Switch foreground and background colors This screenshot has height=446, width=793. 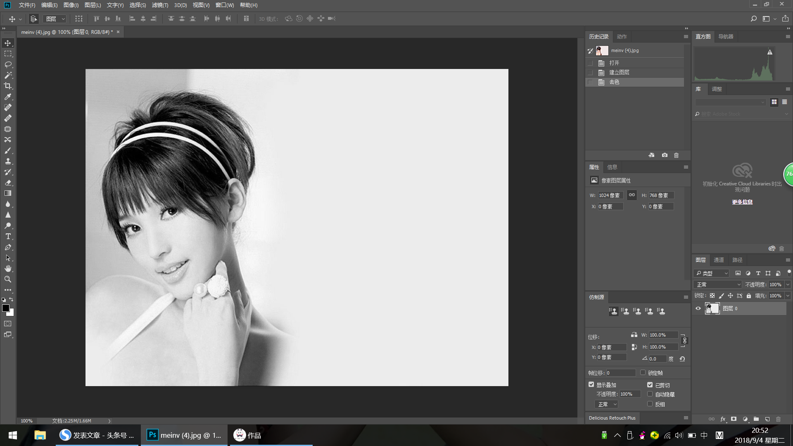click(12, 299)
